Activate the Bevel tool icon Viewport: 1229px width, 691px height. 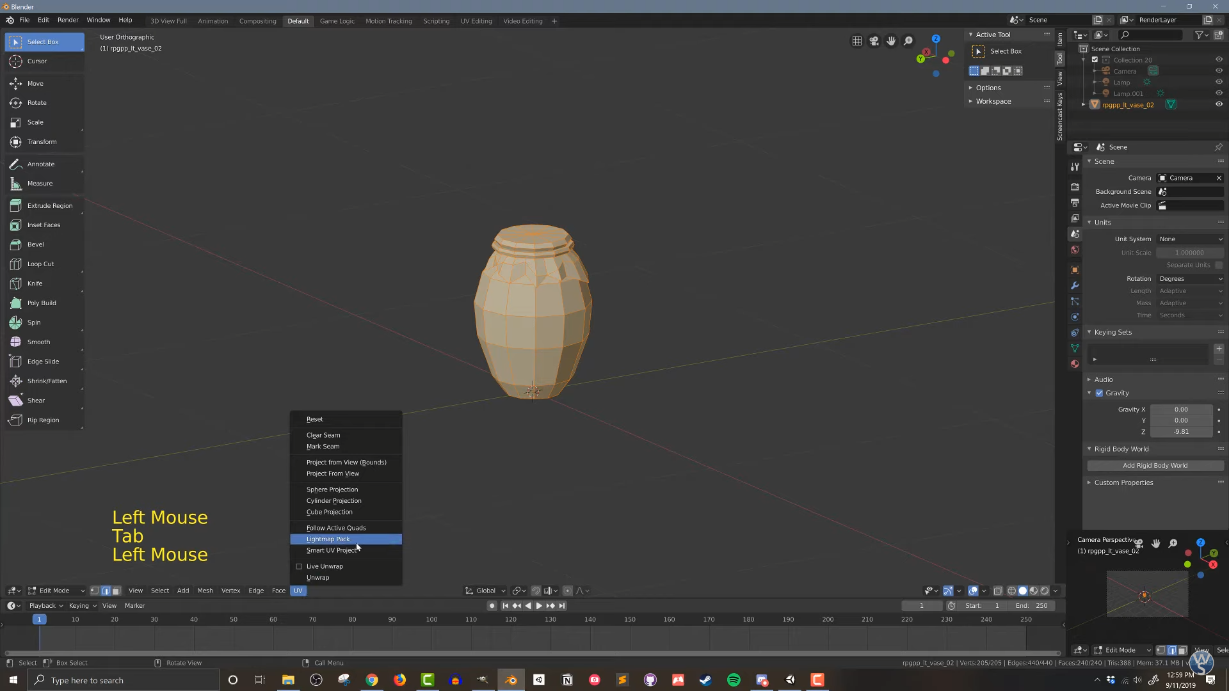(16, 244)
